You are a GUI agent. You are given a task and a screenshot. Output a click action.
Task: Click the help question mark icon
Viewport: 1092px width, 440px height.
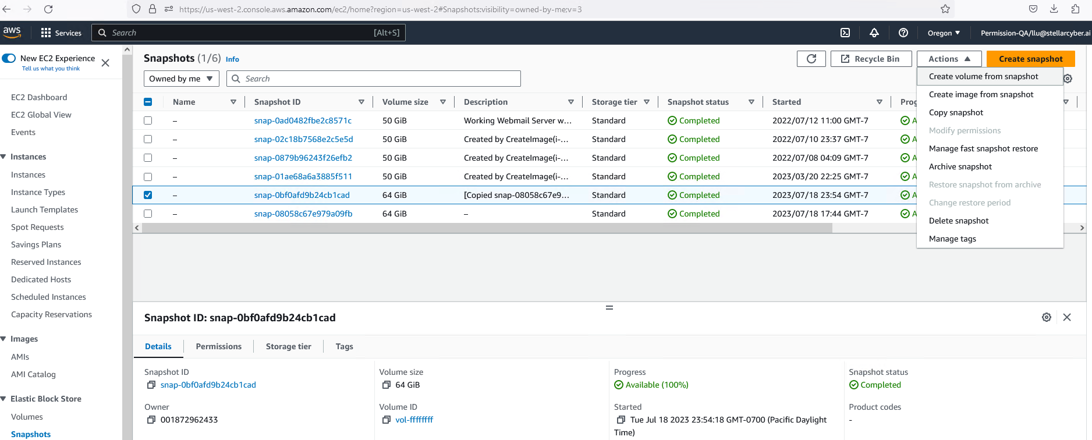point(903,33)
